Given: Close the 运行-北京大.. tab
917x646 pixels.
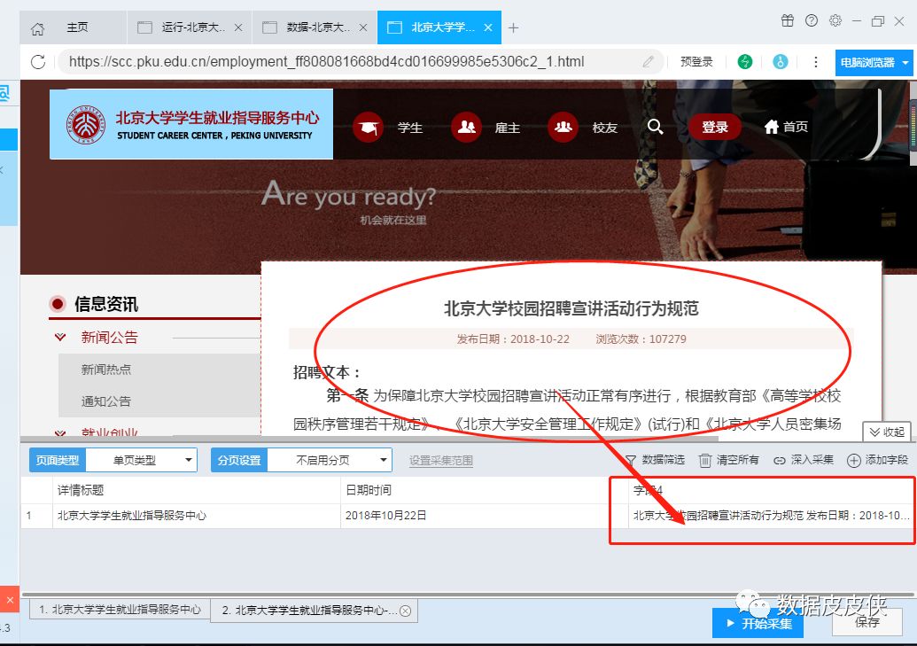Looking at the screenshot, I should pyautogui.click(x=238, y=27).
